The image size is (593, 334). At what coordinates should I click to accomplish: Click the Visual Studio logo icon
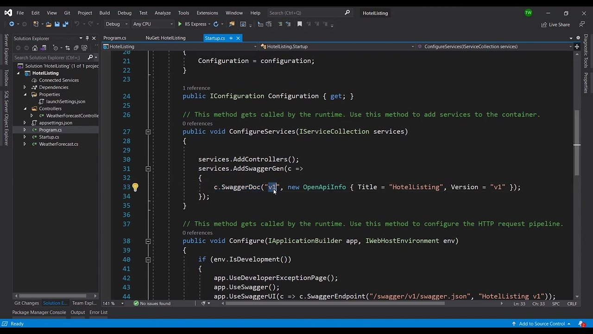[x=8, y=13]
